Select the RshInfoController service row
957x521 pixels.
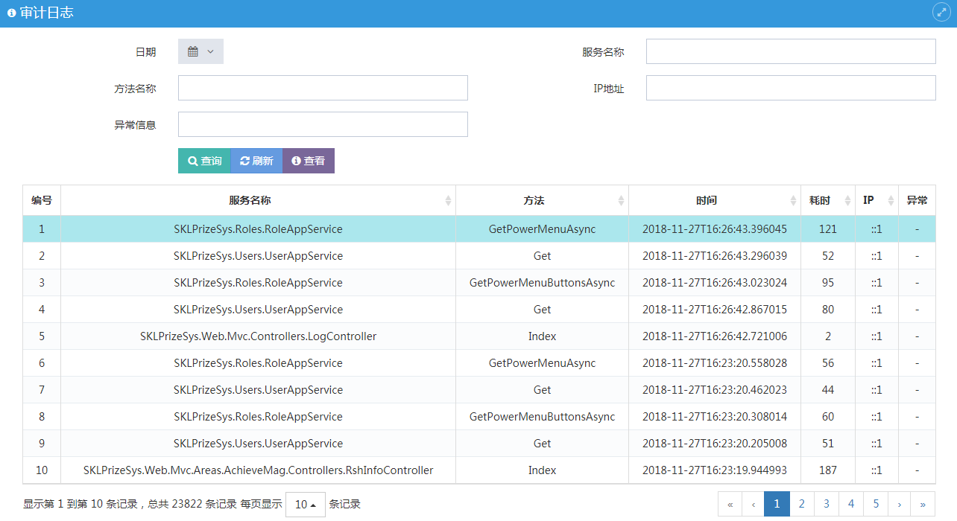pyautogui.click(x=479, y=470)
